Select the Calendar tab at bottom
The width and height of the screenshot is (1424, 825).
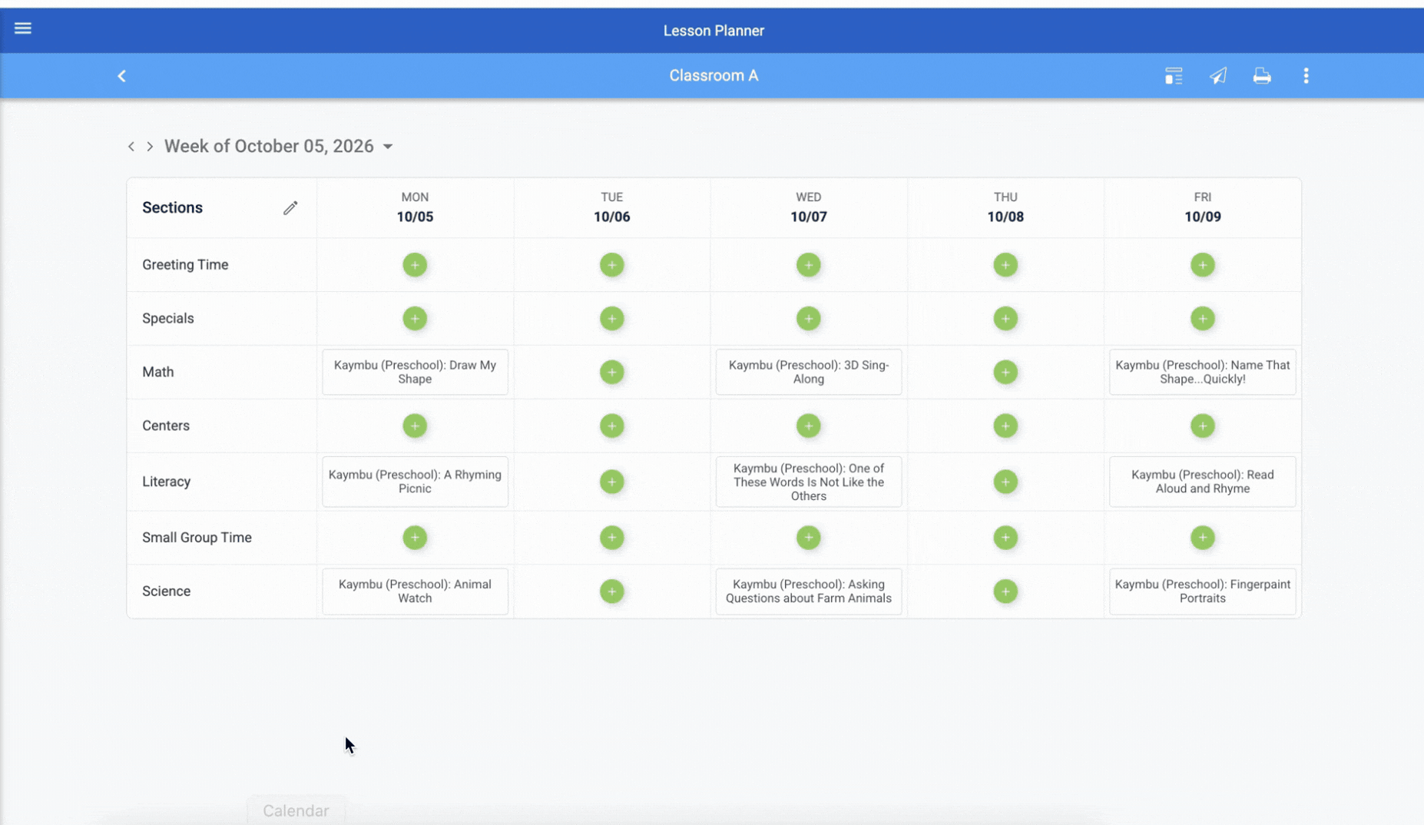point(296,811)
